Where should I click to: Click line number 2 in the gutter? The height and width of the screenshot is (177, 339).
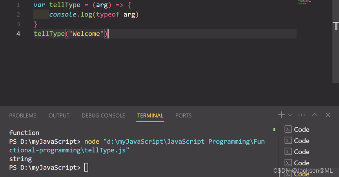click(x=18, y=15)
